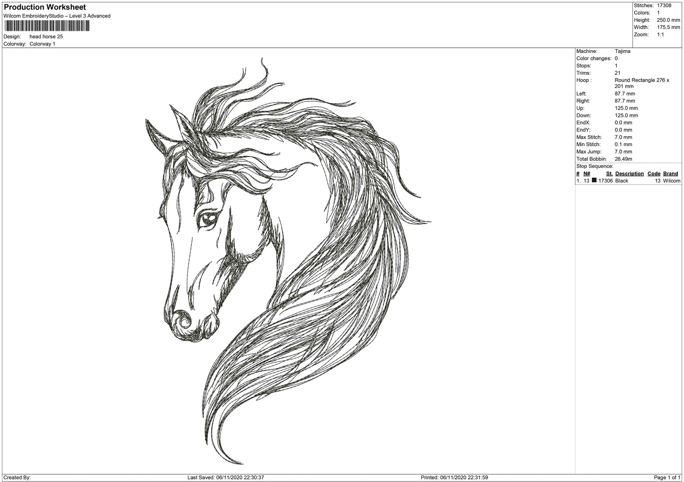Image resolution: width=684 pixels, height=482 pixels.
Task: Click the Trims count 21
Action: click(x=617, y=72)
